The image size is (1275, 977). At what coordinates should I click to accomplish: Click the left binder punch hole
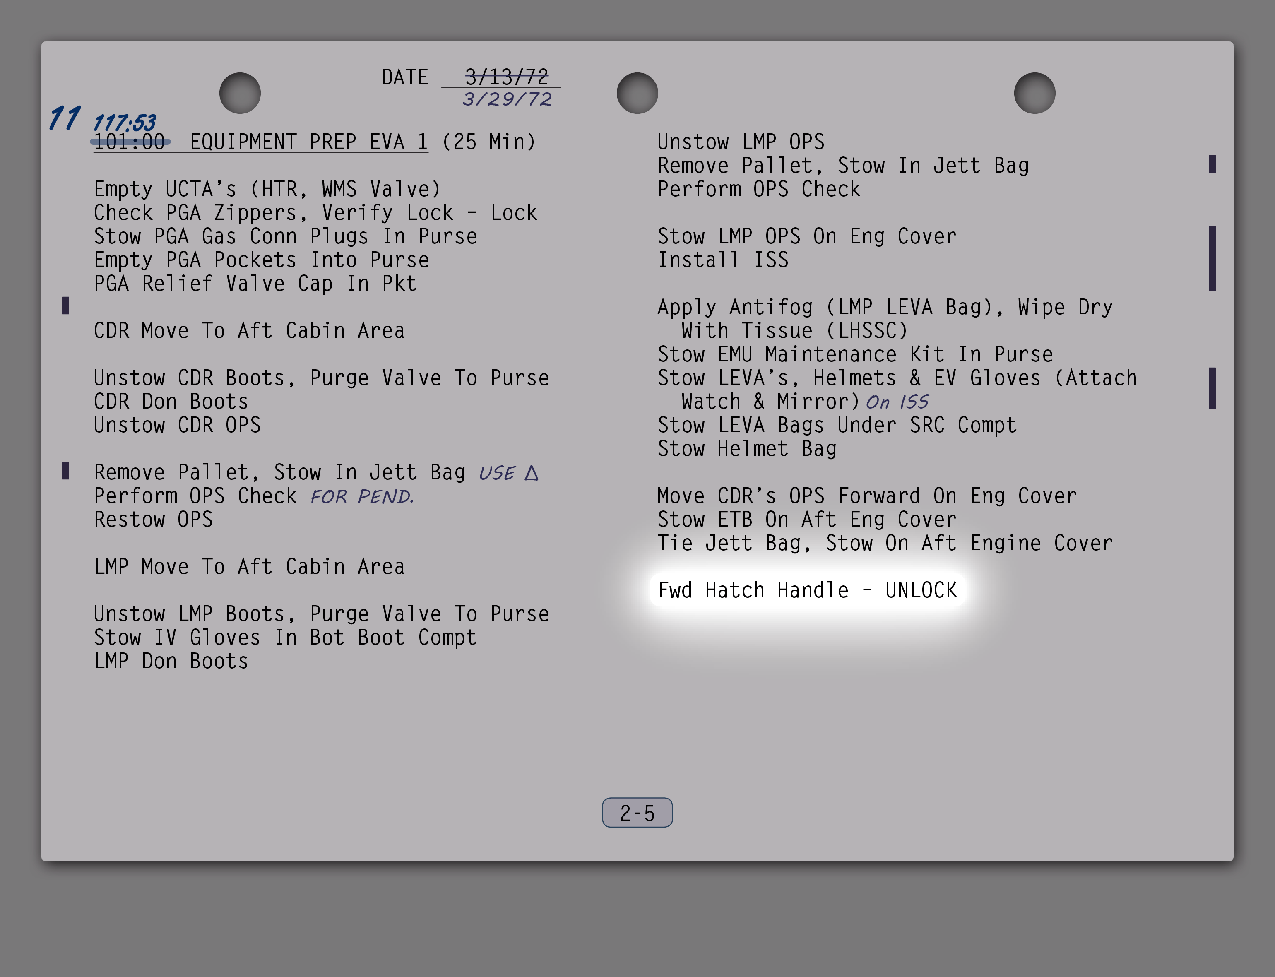(x=240, y=93)
